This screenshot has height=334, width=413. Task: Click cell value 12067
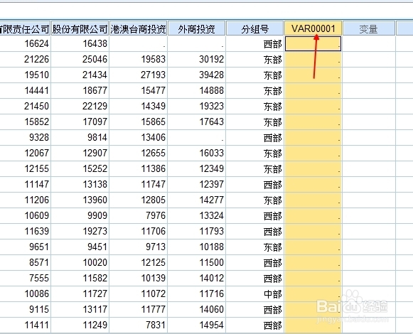coord(37,153)
